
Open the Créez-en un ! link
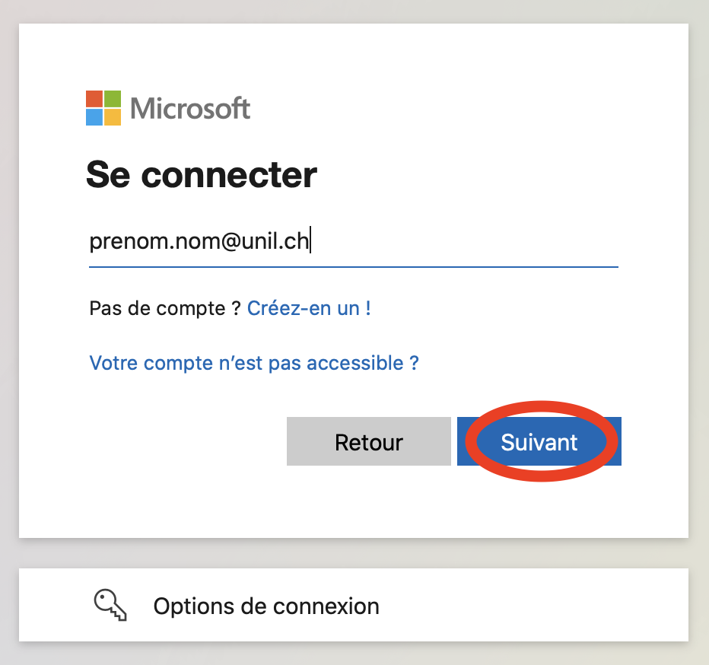pos(309,308)
